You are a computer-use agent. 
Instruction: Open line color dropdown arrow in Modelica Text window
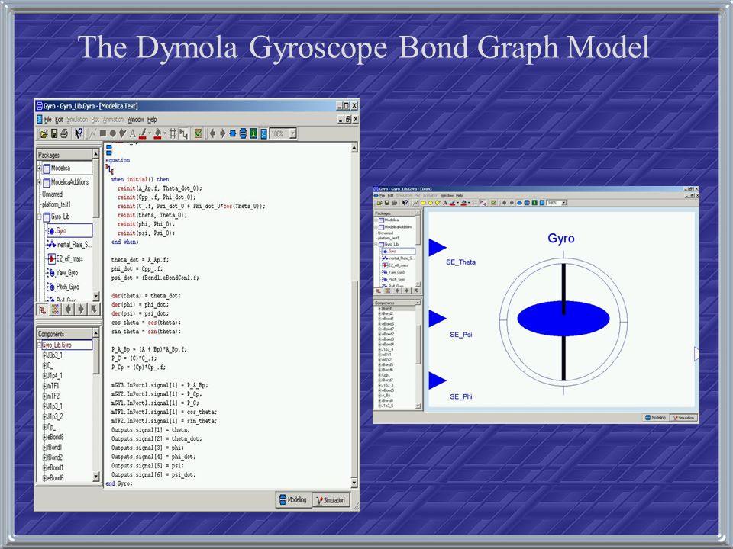click(x=150, y=133)
